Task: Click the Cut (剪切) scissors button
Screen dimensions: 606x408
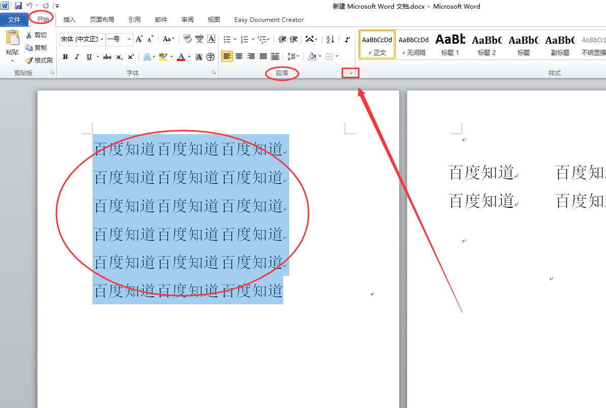Action: click(36, 35)
